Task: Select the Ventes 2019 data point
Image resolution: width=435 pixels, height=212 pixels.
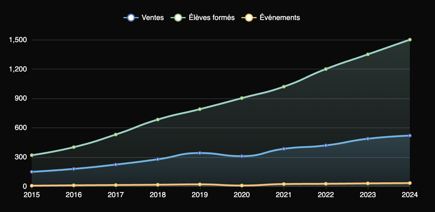Action: pos(200,153)
